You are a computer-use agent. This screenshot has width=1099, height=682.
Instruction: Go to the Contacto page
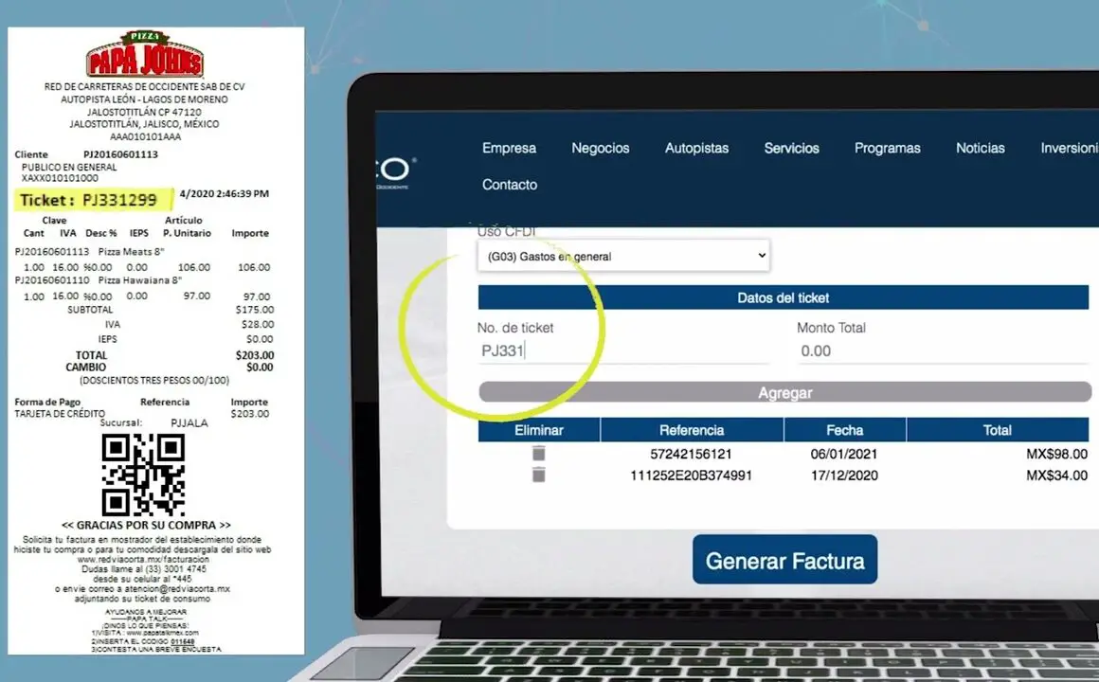click(x=510, y=185)
